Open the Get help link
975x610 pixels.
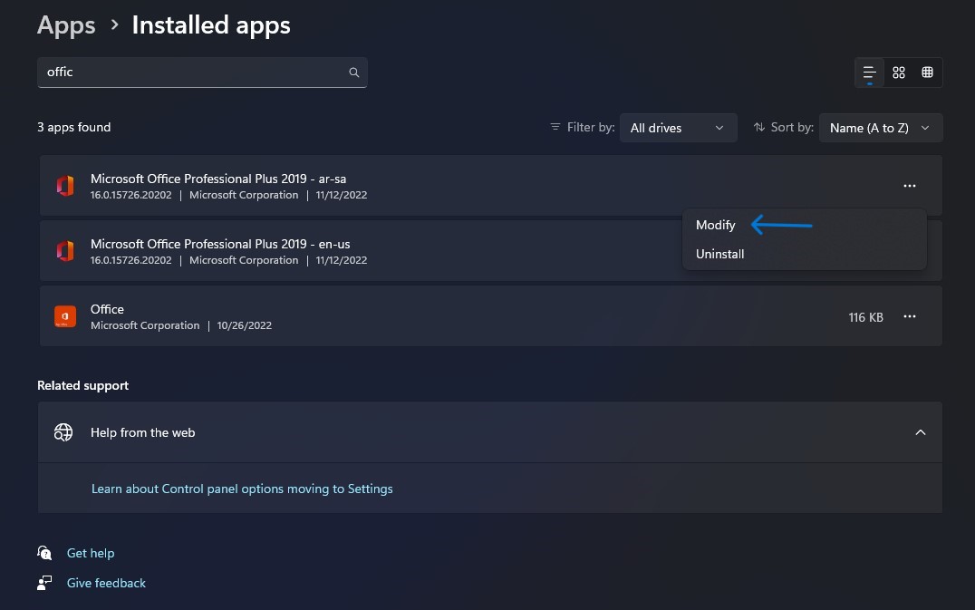pyautogui.click(x=91, y=553)
